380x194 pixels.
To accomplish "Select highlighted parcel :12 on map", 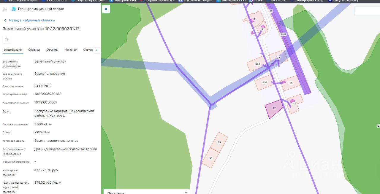I will (274, 109).
